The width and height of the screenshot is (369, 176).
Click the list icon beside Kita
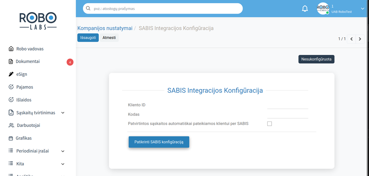click(x=11, y=163)
